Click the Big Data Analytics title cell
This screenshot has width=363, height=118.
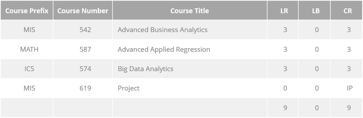(x=190, y=69)
